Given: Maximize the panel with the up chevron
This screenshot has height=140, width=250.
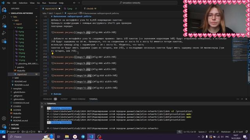Looking at the screenshot, I should tap(242, 99).
